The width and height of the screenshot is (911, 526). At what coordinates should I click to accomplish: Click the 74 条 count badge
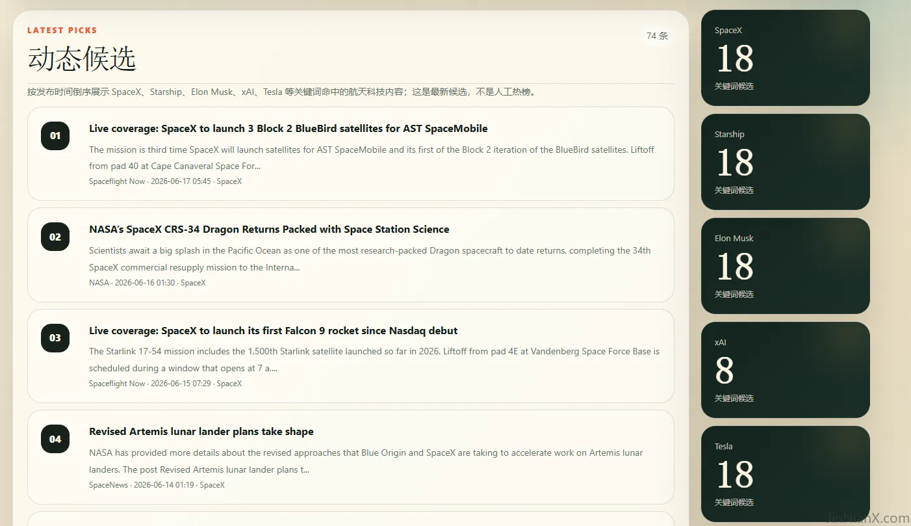(x=657, y=36)
